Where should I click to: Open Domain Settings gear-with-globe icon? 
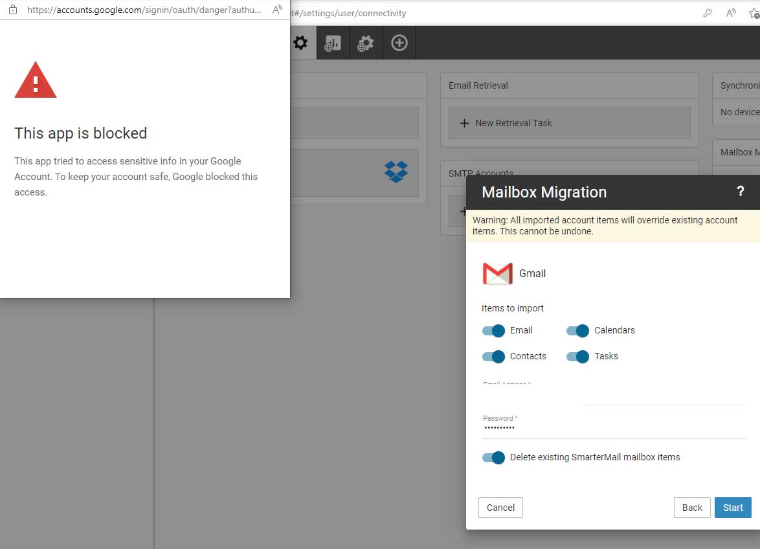point(366,43)
